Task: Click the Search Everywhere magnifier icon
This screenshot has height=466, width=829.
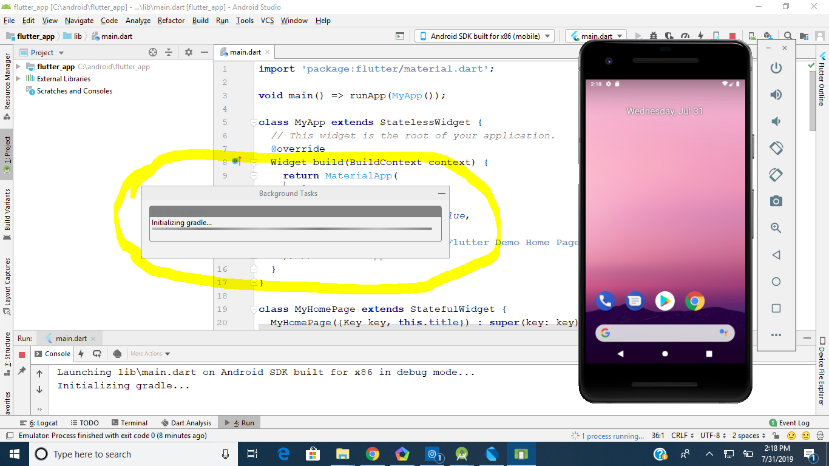Action: [788, 36]
